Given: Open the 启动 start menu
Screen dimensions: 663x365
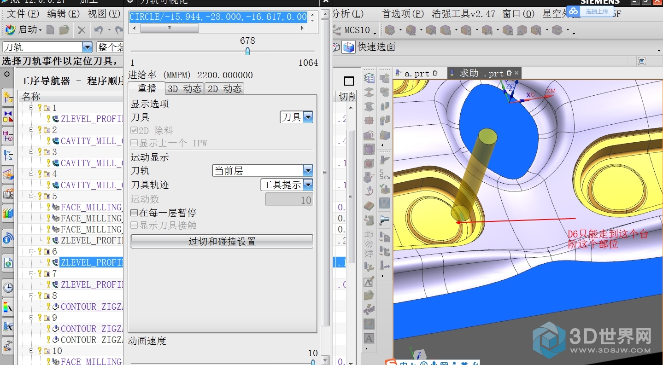Looking at the screenshot, I should (23, 30).
